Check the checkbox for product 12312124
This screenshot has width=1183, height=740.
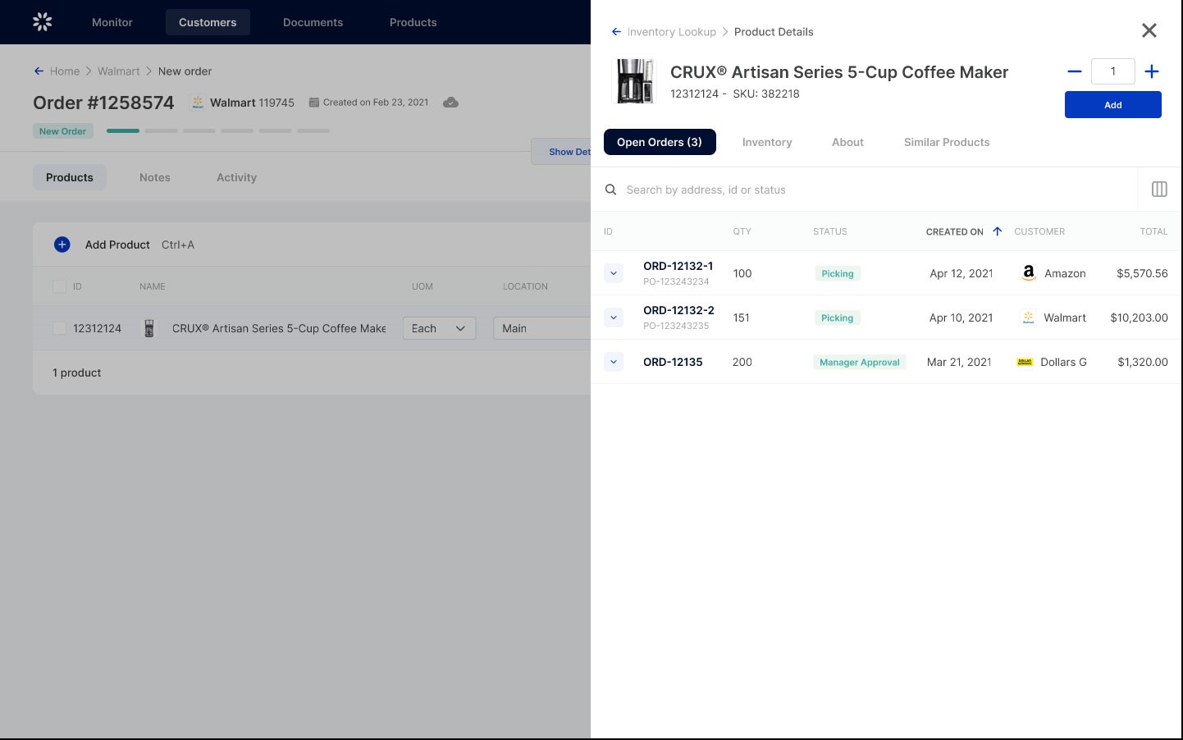[60, 327]
